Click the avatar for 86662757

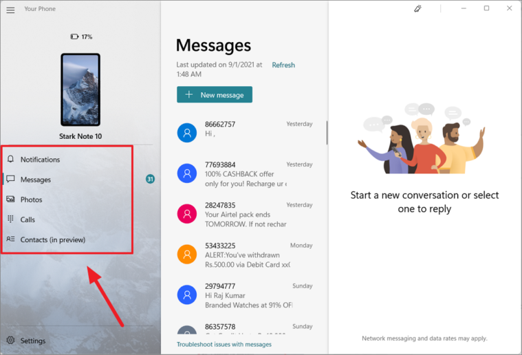(x=187, y=133)
